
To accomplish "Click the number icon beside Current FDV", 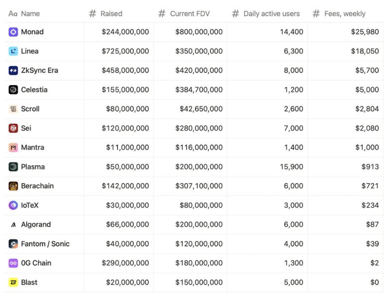I will click(162, 13).
